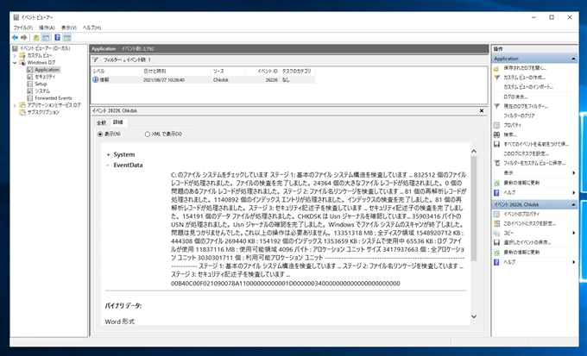Click the filter funnel icon above event list
The image size is (587, 356).
(96, 59)
